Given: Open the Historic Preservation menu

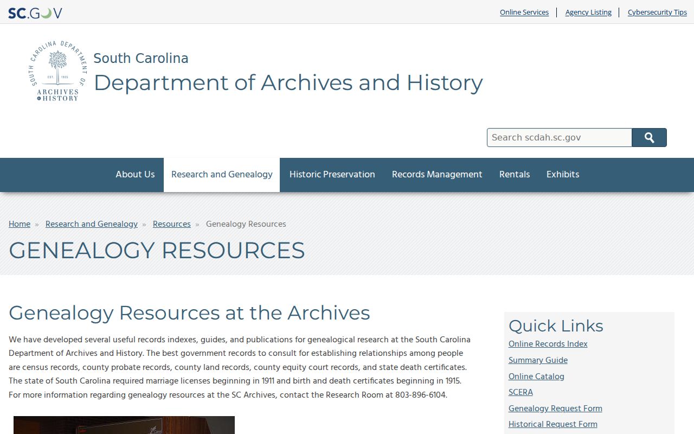Looking at the screenshot, I should [x=332, y=175].
